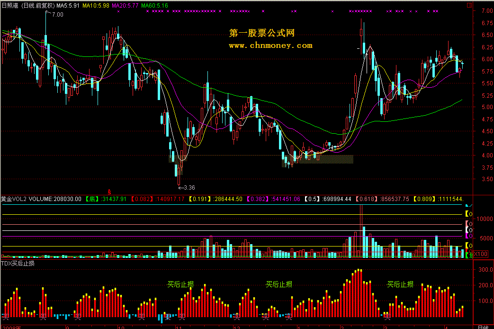Click the 日线 period label in the corner
Image resolution: width=494 pixels, height=329 pixels.
pyautogui.click(x=483, y=327)
